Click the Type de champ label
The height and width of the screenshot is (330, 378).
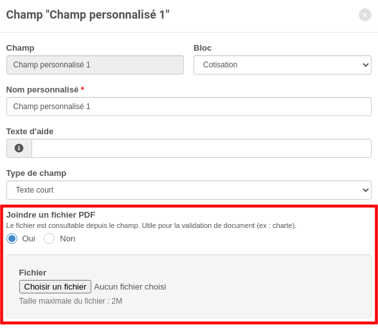pos(36,173)
